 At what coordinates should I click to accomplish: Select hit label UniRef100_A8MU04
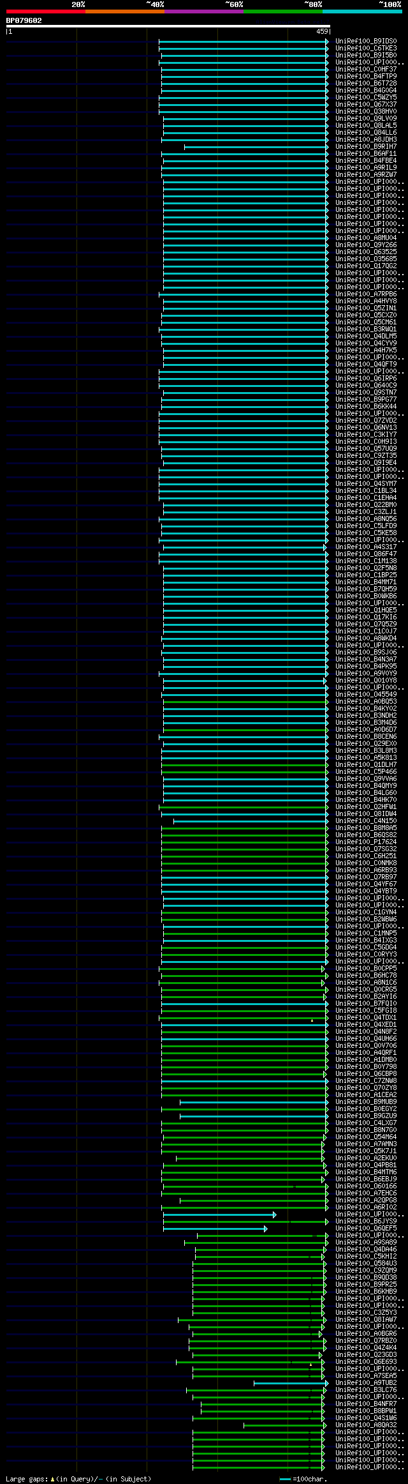click(366, 238)
